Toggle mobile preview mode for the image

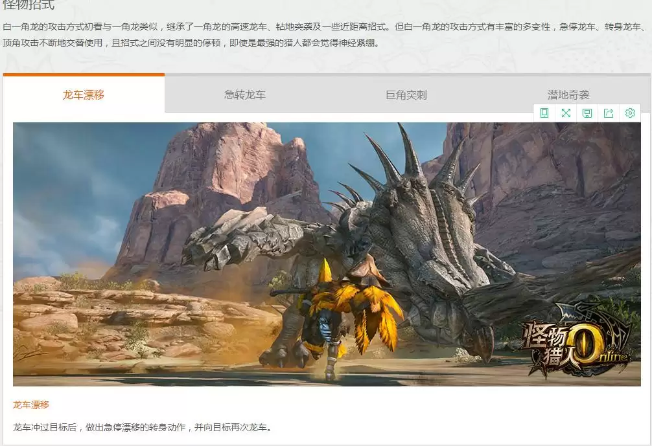coord(544,113)
